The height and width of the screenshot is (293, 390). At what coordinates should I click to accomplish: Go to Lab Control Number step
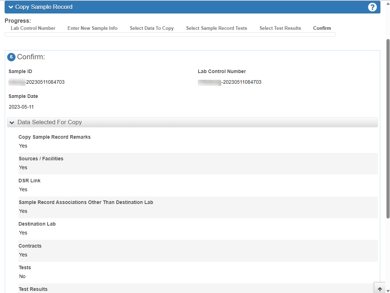33,28
